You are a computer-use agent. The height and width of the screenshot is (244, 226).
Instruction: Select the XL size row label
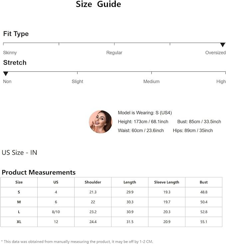point(19,222)
